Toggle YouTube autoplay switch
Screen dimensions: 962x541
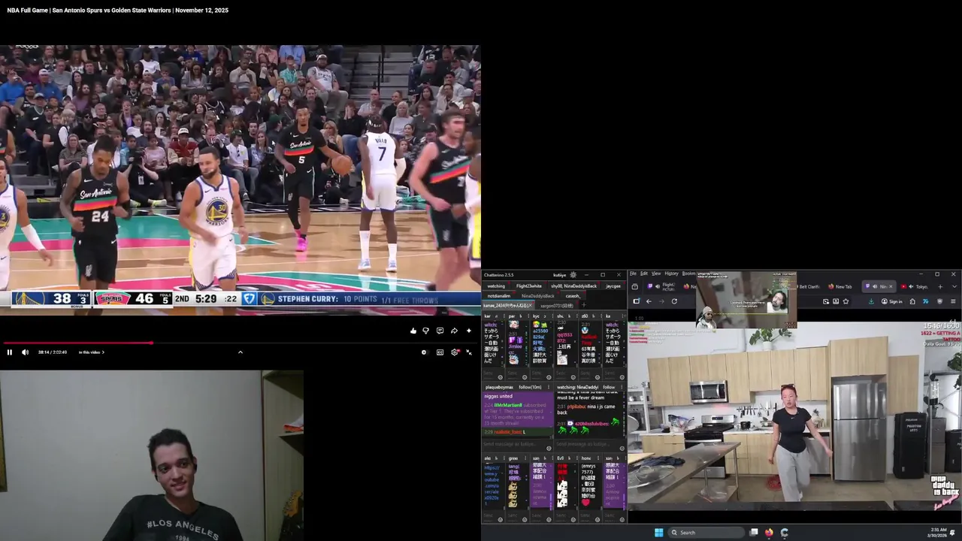425,352
